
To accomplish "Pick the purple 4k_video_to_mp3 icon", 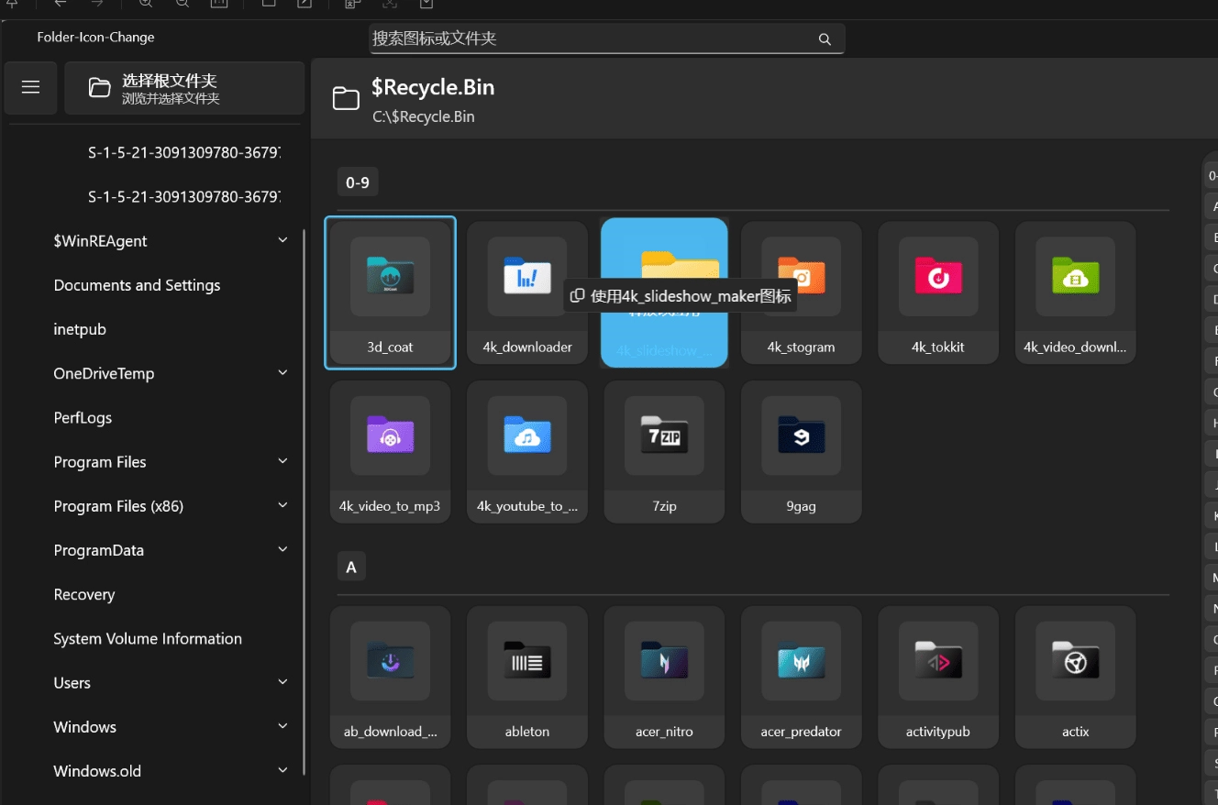I will click(x=390, y=452).
